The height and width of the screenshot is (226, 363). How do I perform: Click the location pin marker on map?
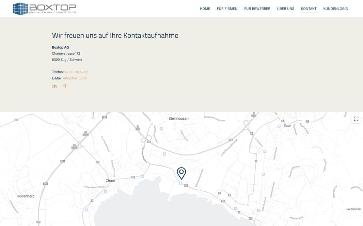click(x=181, y=173)
